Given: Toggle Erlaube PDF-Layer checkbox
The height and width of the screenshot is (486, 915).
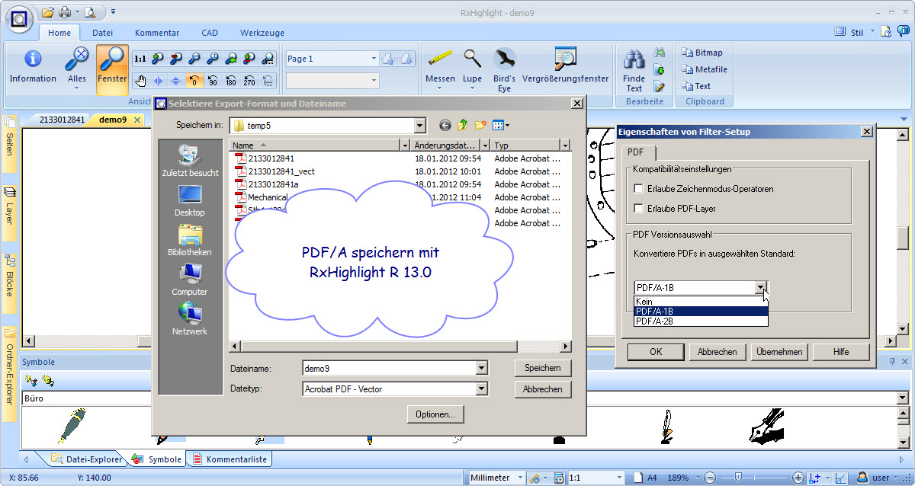Looking at the screenshot, I should point(638,208).
